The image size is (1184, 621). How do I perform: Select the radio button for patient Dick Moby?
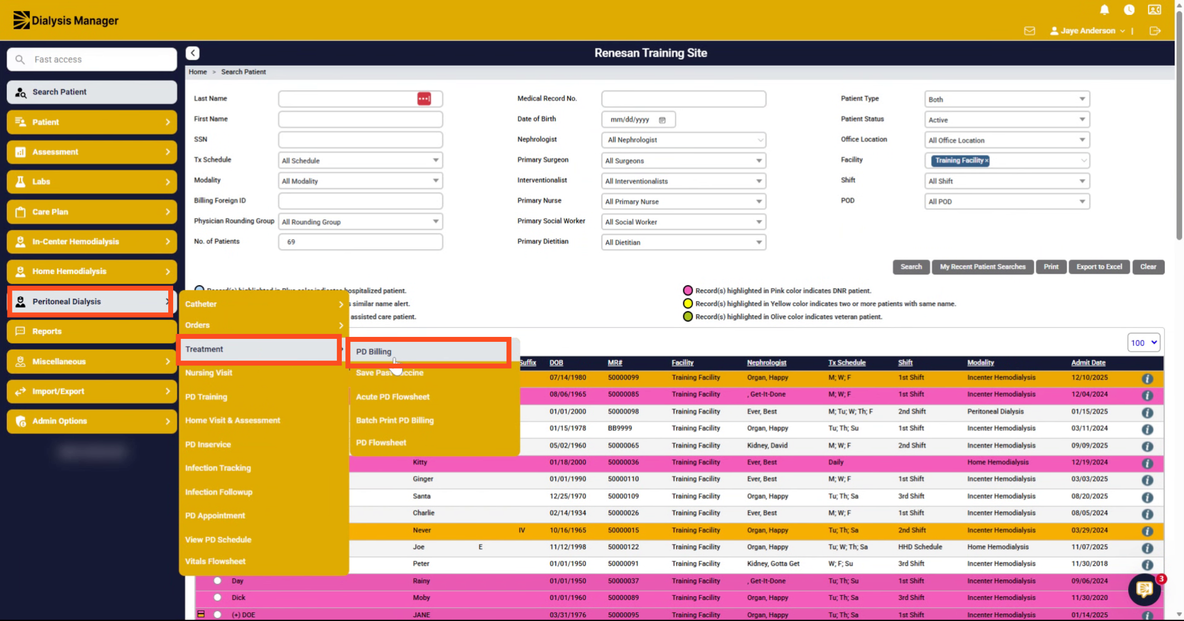tap(218, 597)
